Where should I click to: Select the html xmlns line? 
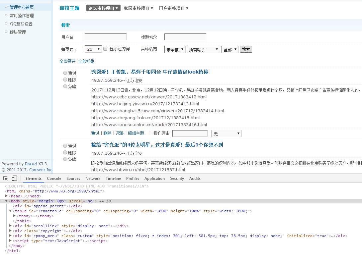55,191
